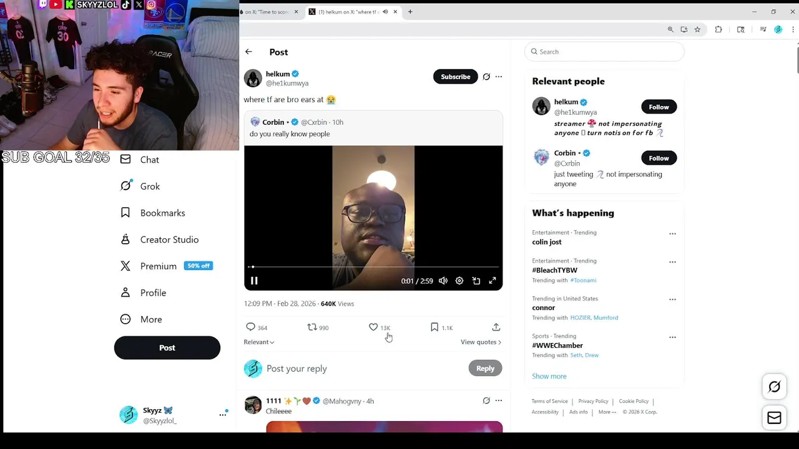Switch to the helkum on X browser tab

[x=353, y=12]
